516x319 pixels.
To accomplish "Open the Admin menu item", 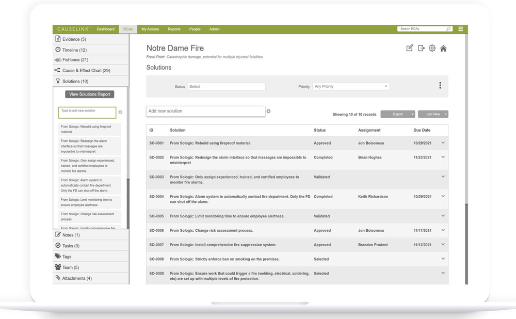I will point(214,29).
